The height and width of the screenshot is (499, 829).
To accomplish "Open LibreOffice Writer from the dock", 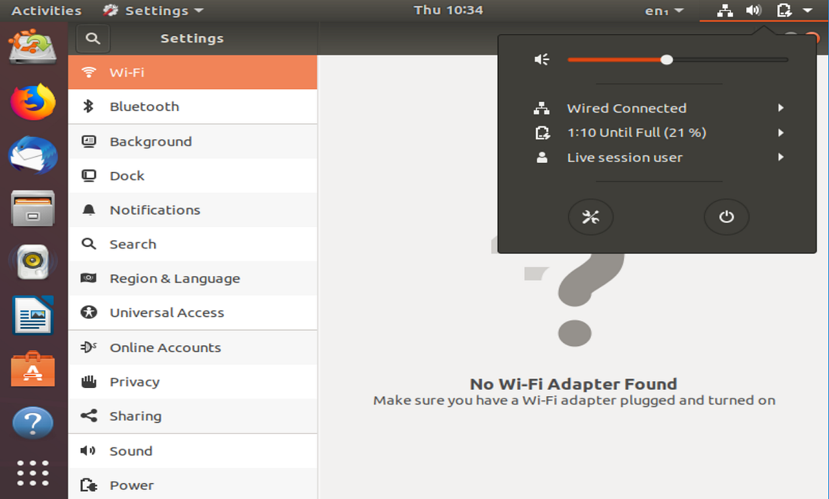I will (x=32, y=315).
